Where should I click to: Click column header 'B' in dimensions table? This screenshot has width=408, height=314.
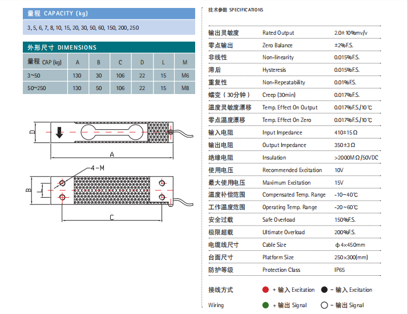[x=99, y=62]
